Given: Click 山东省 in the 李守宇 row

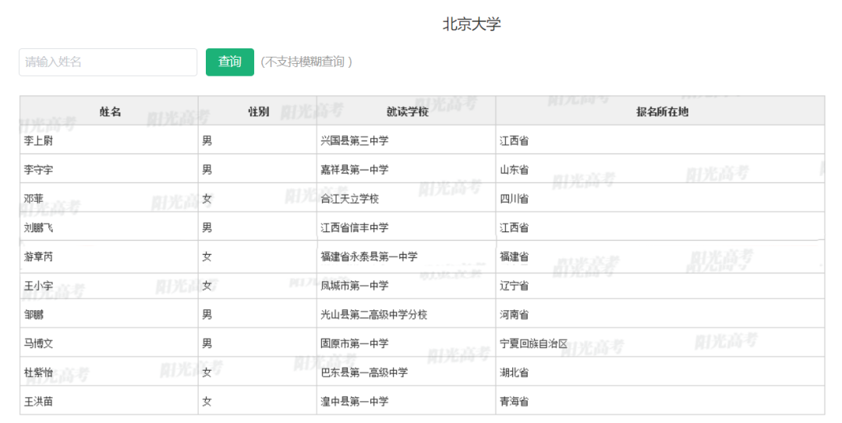Looking at the screenshot, I should point(514,170).
